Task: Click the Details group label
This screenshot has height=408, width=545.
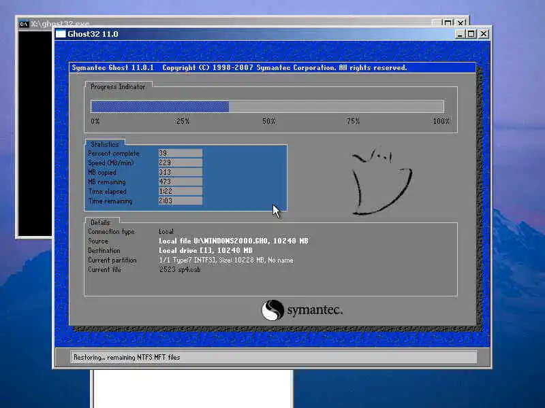Action: coord(100,222)
